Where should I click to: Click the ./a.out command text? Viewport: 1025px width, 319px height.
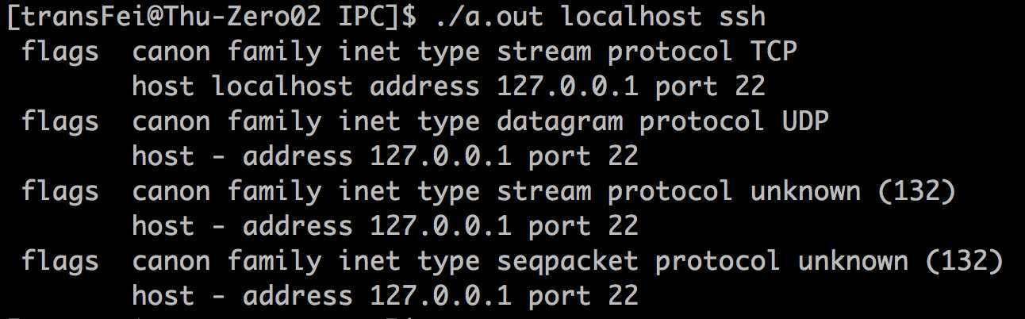pos(489,16)
